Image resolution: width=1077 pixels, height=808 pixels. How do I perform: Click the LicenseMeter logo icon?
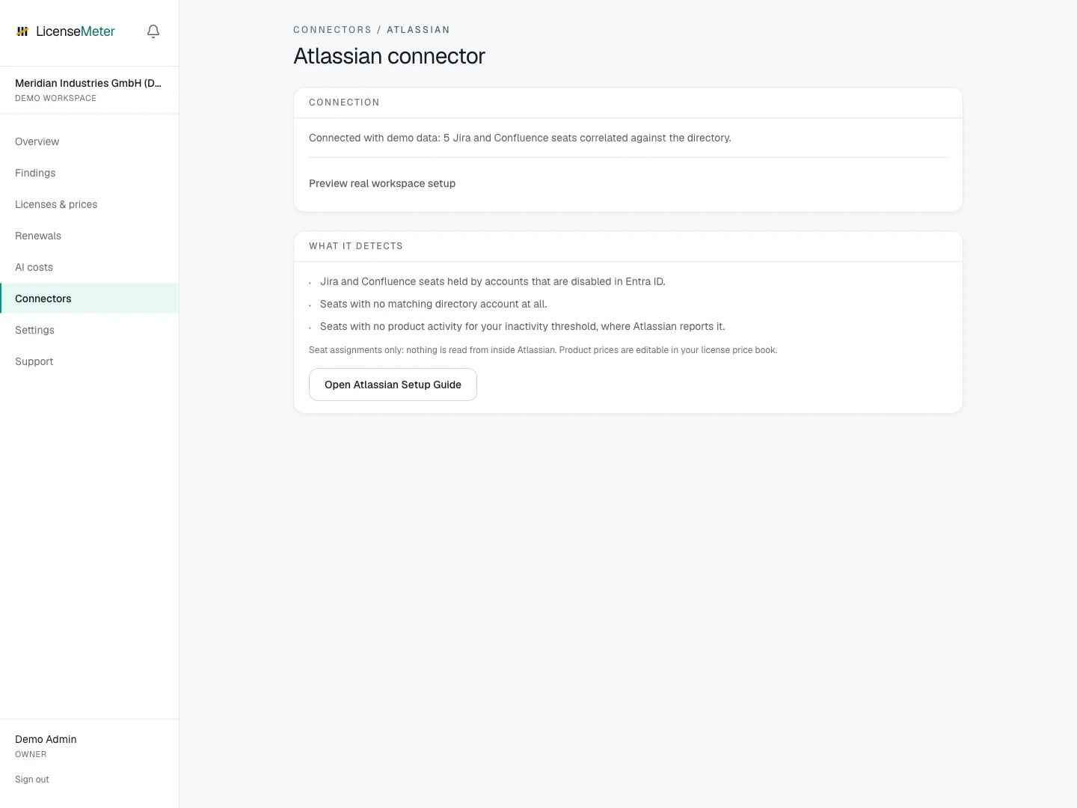pos(22,31)
